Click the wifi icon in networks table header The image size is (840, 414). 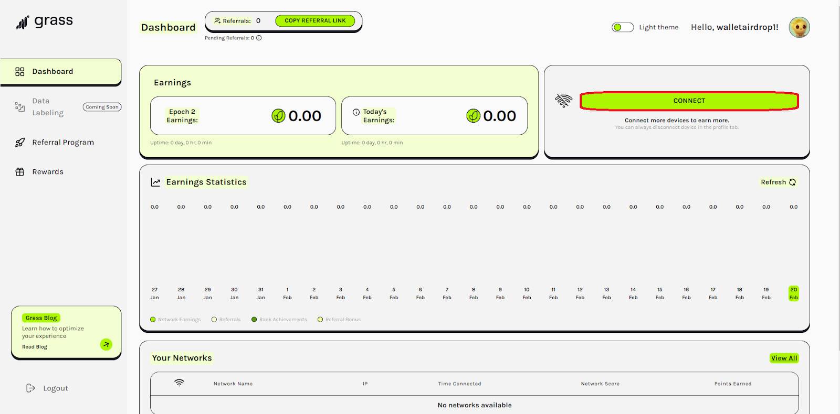pyautogui.click(x=179, y=383)
